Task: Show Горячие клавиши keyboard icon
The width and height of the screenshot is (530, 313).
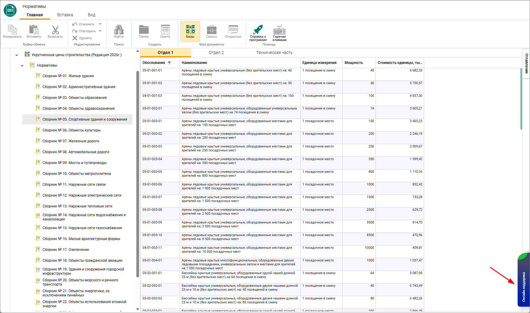Action: 280,33
